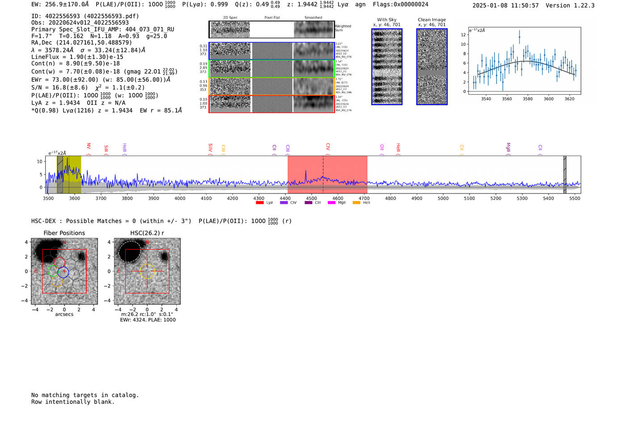Open the red-framed Smoothed cutout
Image resolution: width=626 pixels, height=426 pixels.
[x=313, y=104]
